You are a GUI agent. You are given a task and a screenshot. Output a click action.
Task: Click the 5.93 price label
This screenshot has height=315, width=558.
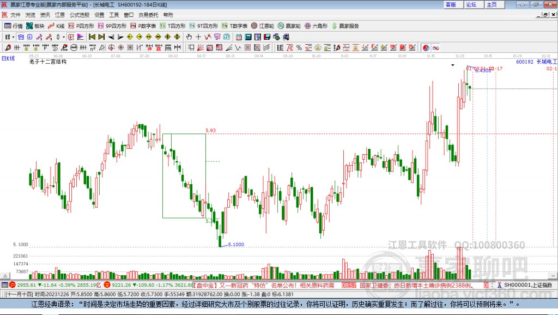pyautogui.click(x=211, y=130)
